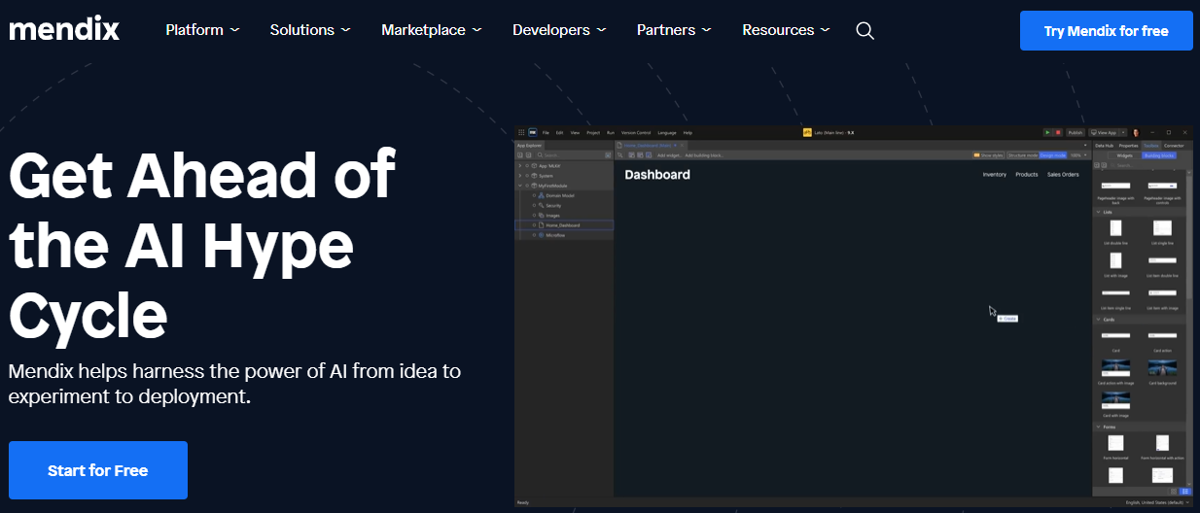Click the Publish button
The width and height of the screenshot is (1200, 513).
[x=1076, y=132]
